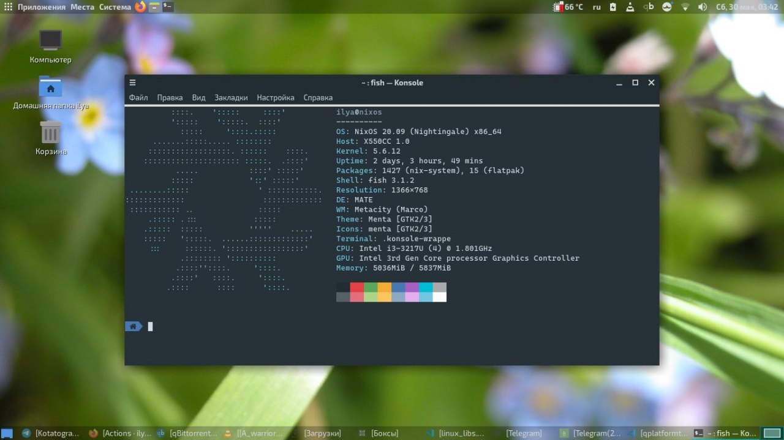Select the Корзина trash desktop icon
This screenshot has width=784, height=440.
click(x=50, y=138)
